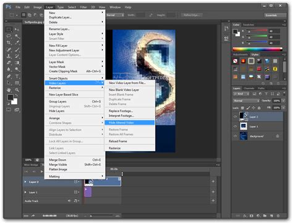Open the Kind filter dropdown

(241, 94)
